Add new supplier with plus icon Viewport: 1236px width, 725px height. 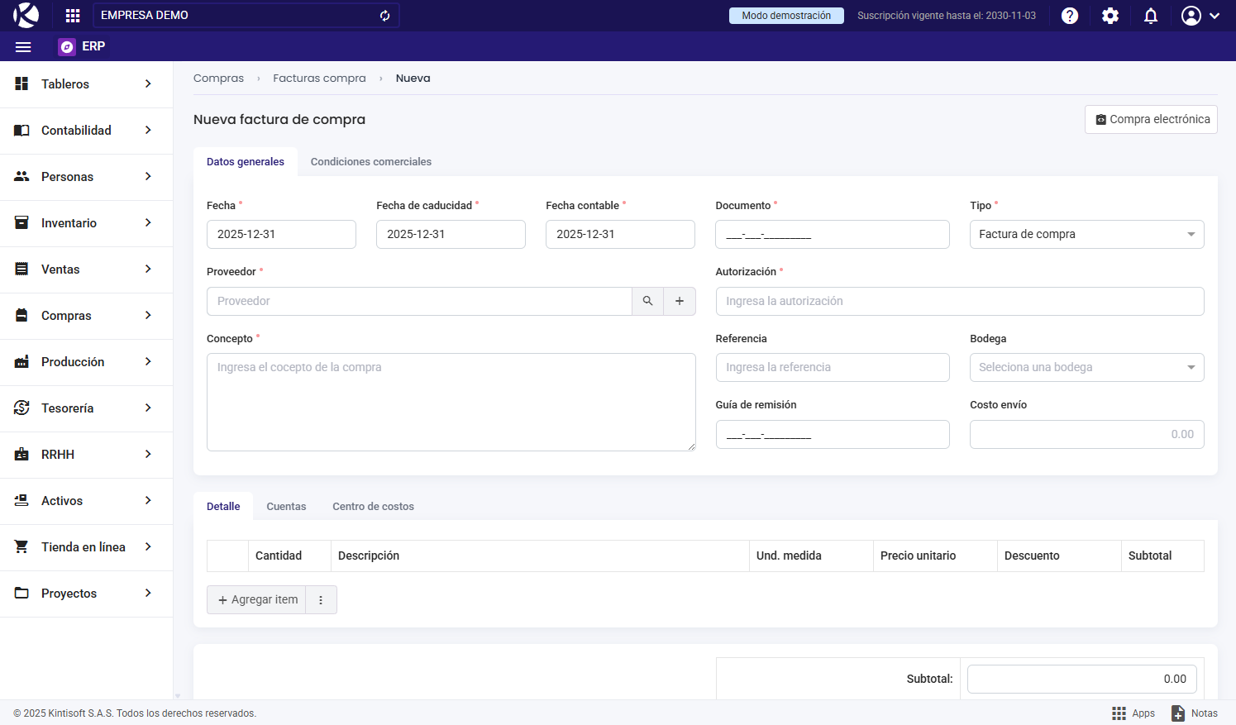(680, 301)
